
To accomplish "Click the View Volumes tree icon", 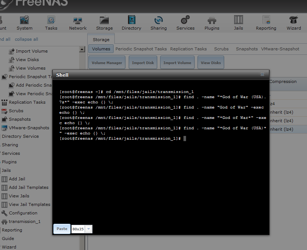I will pyautogui.click(x=11, y=68).
